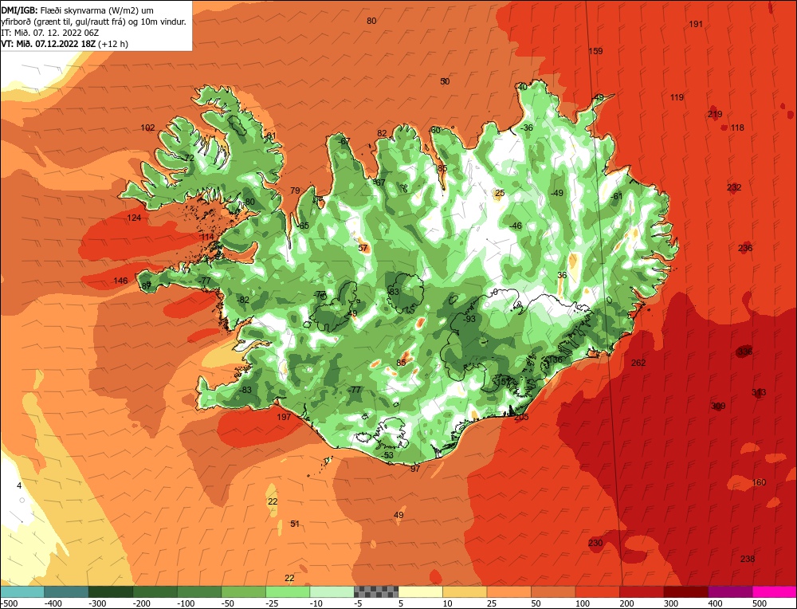The height and width of the screenshot is (609, 797).
Task: Click the map value '97' on the south coast
Action: [415, 469]
